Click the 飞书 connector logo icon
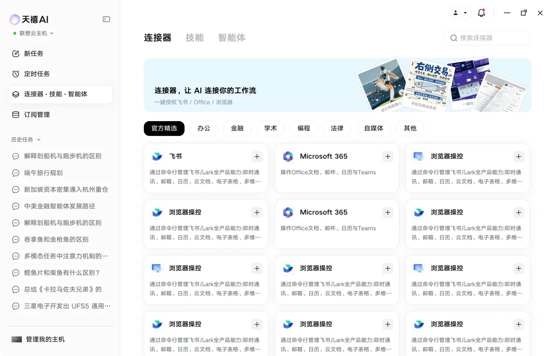The width and height of the screenshot is (555, 356). [157, 156]
